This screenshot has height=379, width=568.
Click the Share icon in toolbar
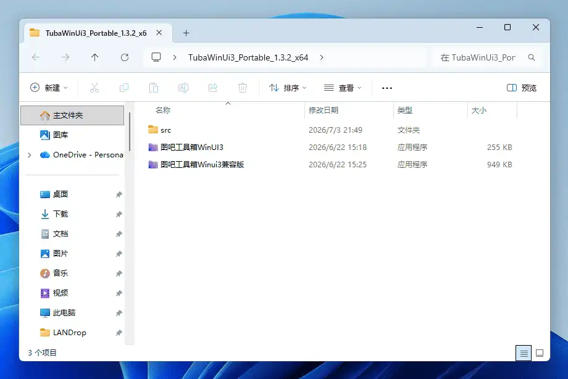coord(213,88)
